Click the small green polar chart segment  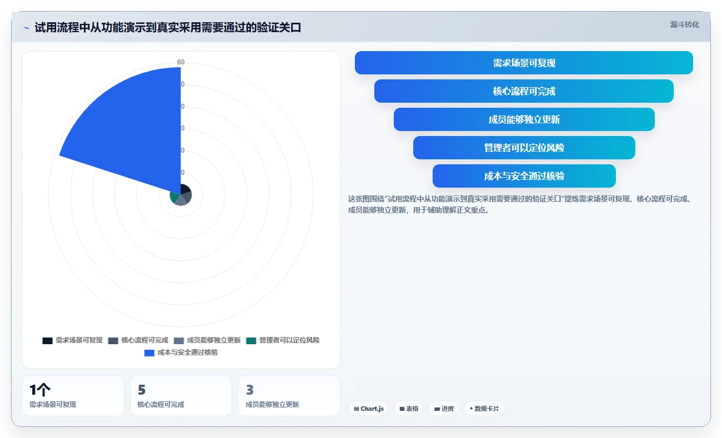[175, 197]
